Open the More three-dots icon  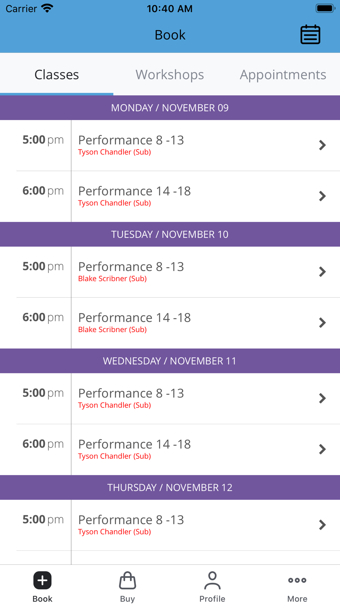pyautogui.click(x=297, y=580)
